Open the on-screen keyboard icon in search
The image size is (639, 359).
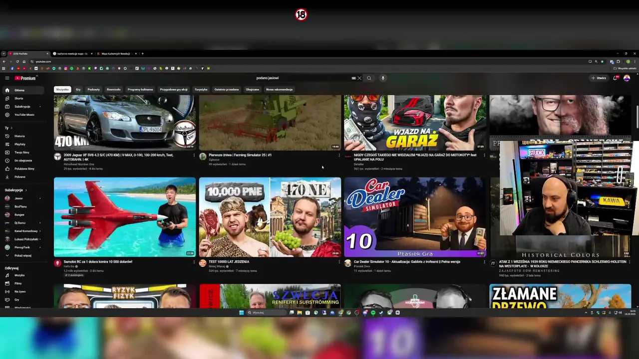coord(353,78)
